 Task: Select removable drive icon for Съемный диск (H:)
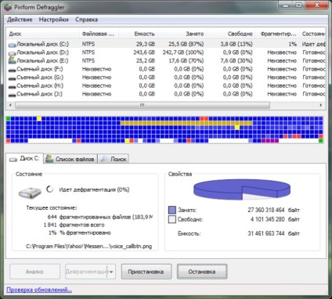tap(12, 86)
